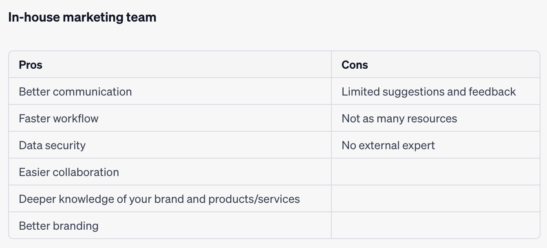Click the Pros column header

(31, 65)
